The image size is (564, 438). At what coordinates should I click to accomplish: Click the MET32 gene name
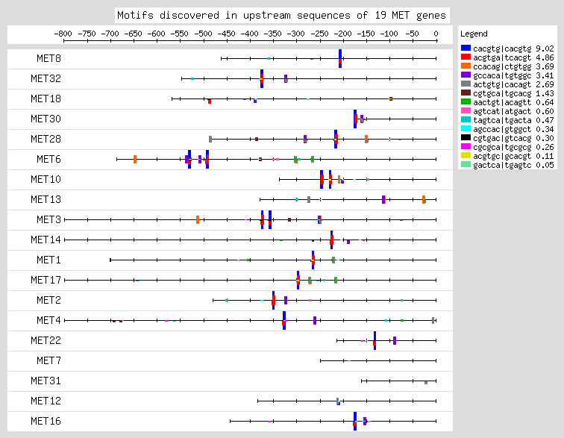point(46,78)
